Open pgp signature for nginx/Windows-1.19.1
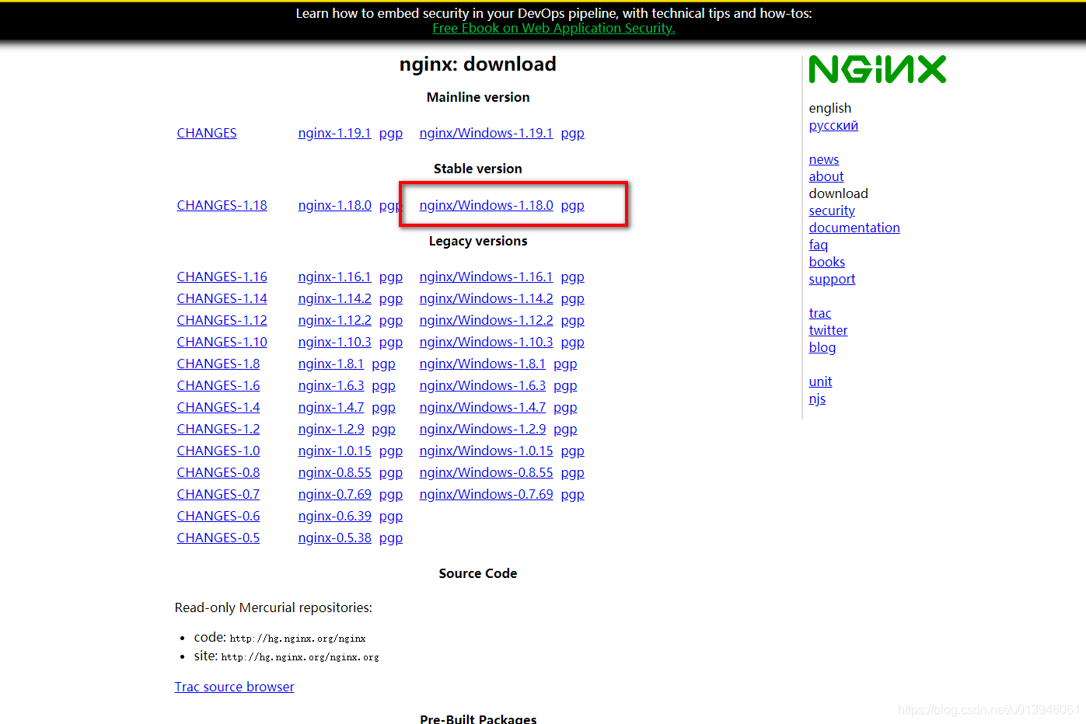The height and width of the screenshot is (724, 1086). [573, 133]
